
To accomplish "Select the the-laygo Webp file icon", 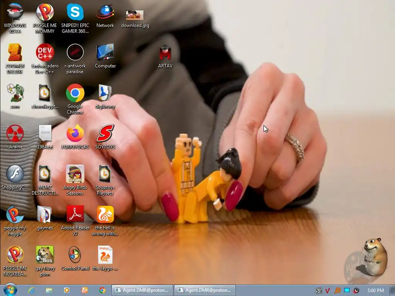I will tap(105, 258).
